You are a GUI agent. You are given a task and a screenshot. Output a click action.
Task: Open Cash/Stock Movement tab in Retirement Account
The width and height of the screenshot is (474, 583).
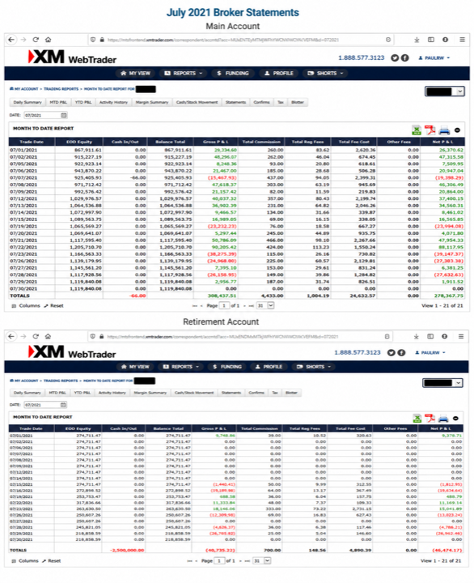tap(194, 393)
